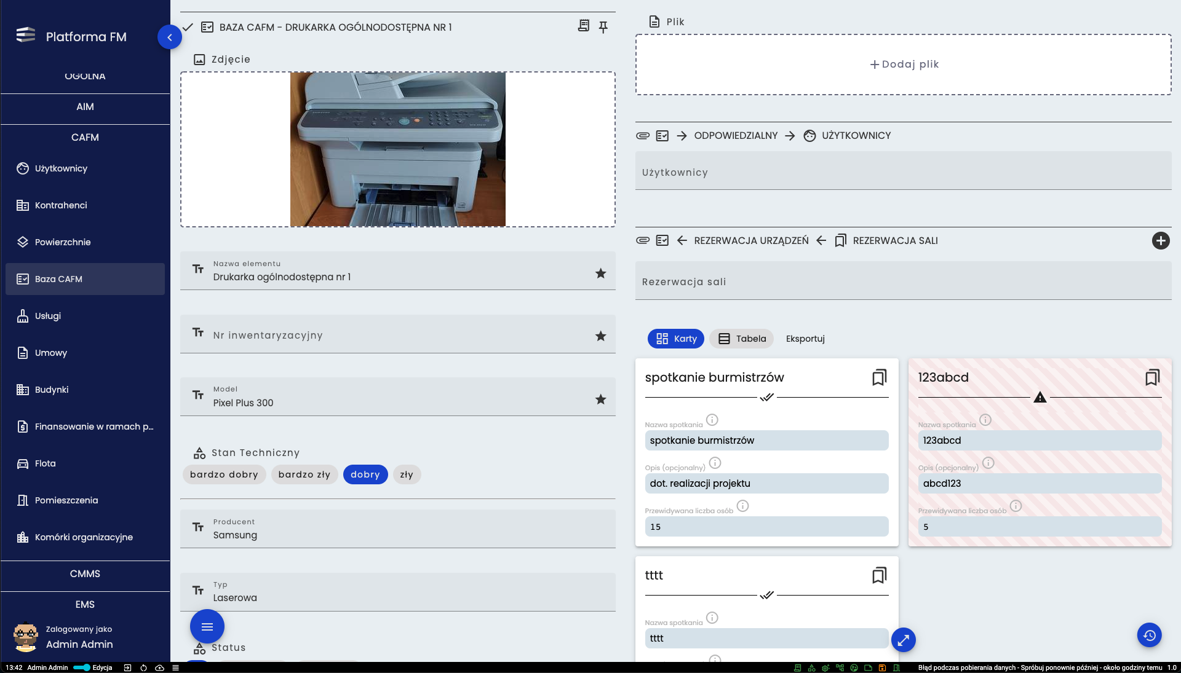Click info icon beside '123abcd' Opis (opcjonalny)

coord(988,463)
